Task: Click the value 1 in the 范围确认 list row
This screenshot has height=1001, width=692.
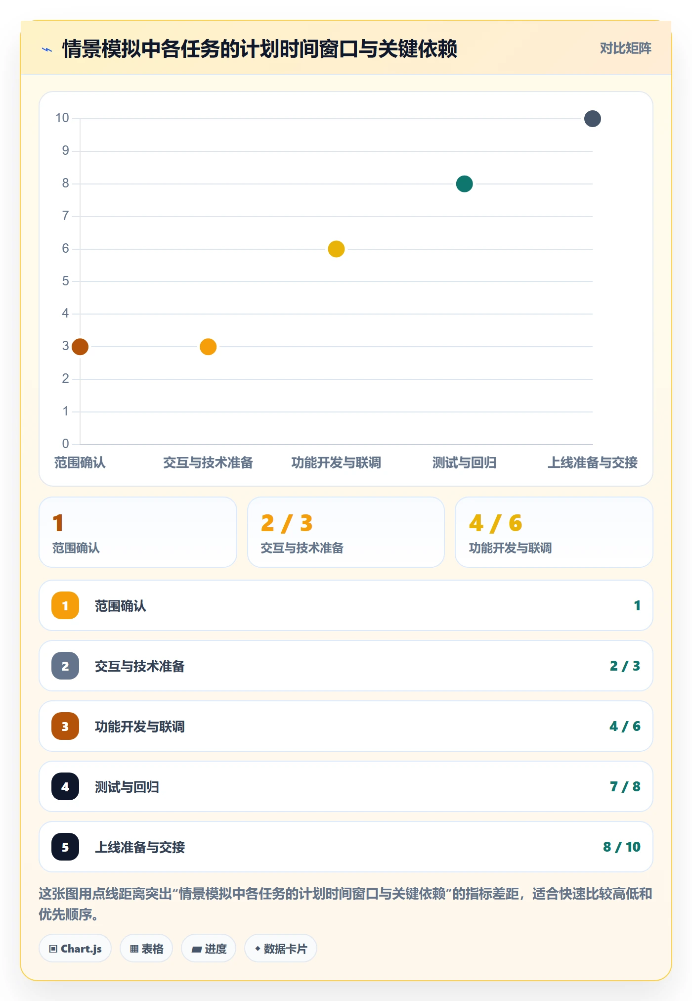Action: pos(637,605)
